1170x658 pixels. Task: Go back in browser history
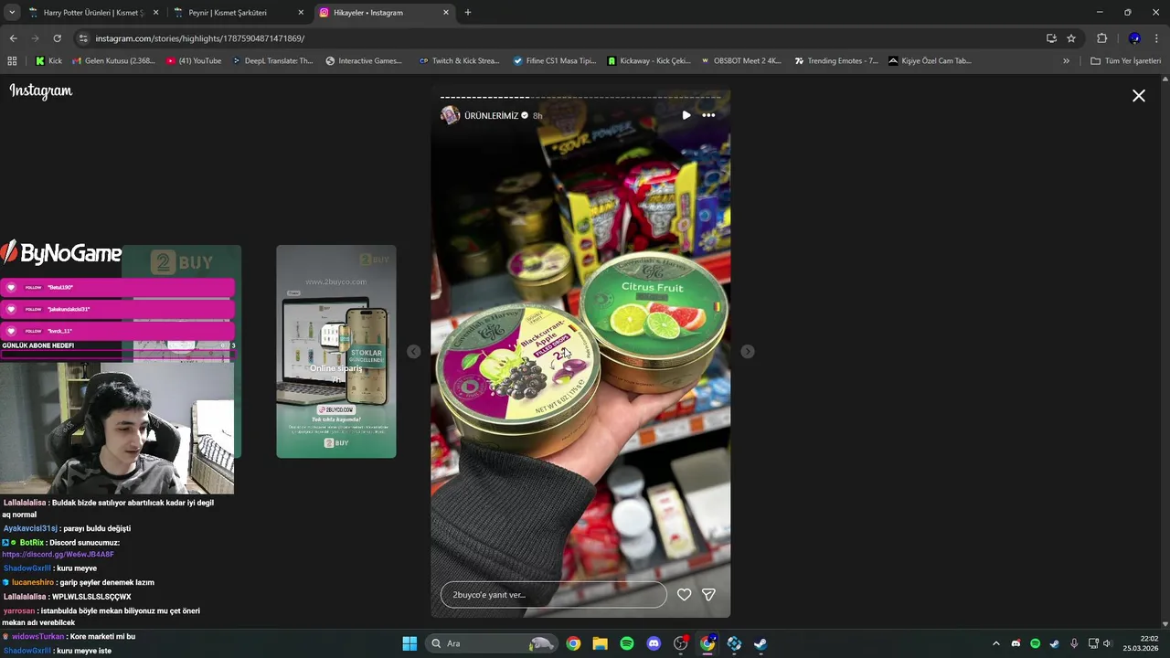tap(13, 38)
